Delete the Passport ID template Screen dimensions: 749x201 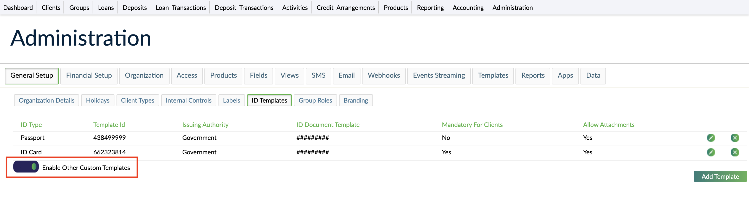coord(734,138)
